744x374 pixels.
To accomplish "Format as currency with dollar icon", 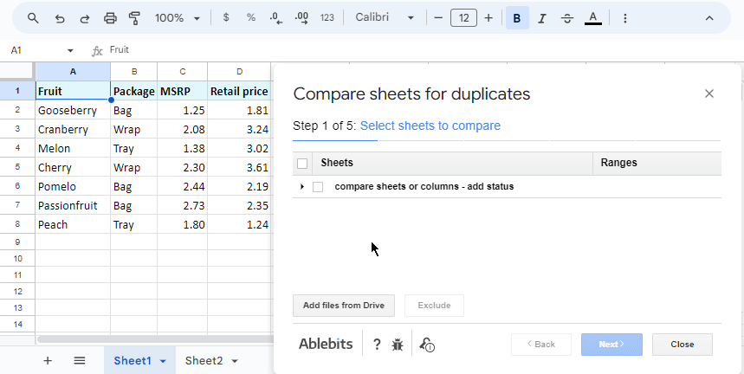I will pyautogui.click(x=226, y=18).
